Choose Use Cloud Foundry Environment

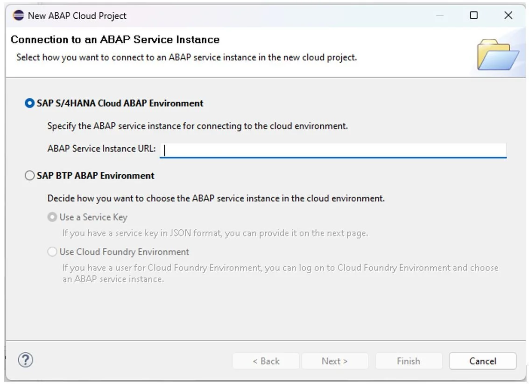[x=52, y=251]
